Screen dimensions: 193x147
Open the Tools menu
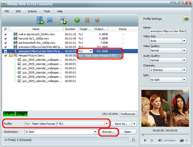(x=47, y=11)
